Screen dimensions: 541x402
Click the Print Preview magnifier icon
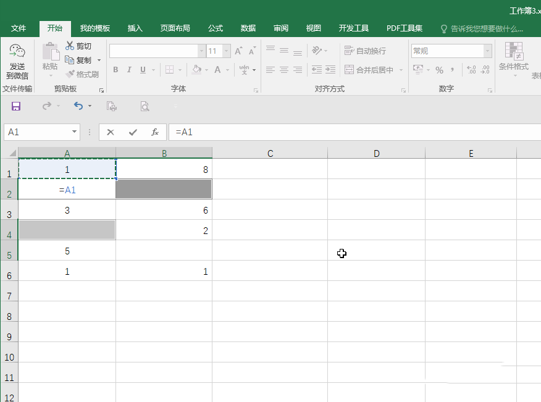pyautogui.click(x=145, y=106)
